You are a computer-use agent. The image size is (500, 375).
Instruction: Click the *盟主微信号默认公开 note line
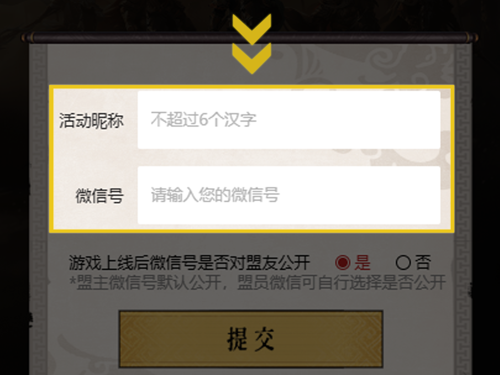coord(258,282)
